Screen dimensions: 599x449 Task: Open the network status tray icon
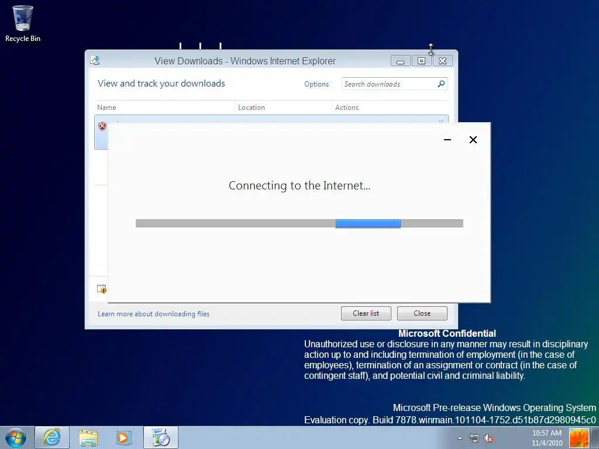[474, 438]
